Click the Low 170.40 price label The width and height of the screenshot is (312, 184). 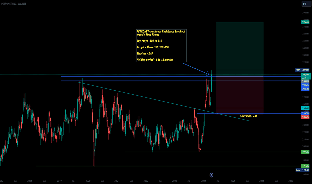[x=302, y=170]
